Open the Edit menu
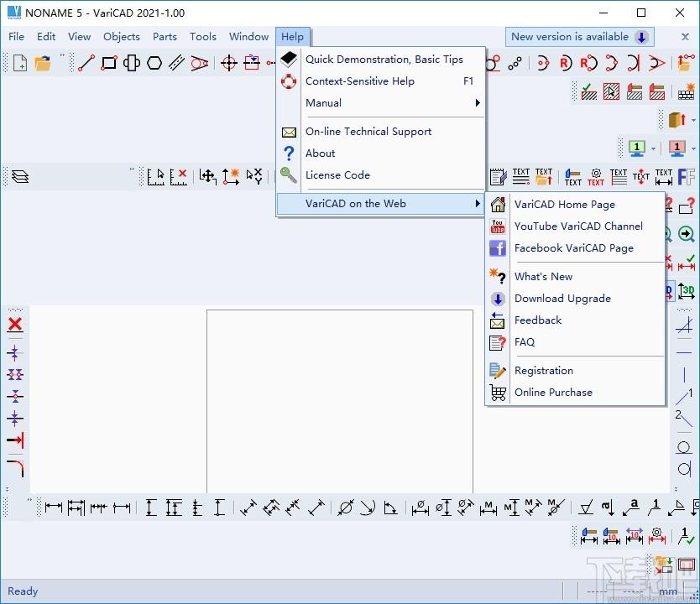This screenshot has width=700, height=604. click(46, 37)
